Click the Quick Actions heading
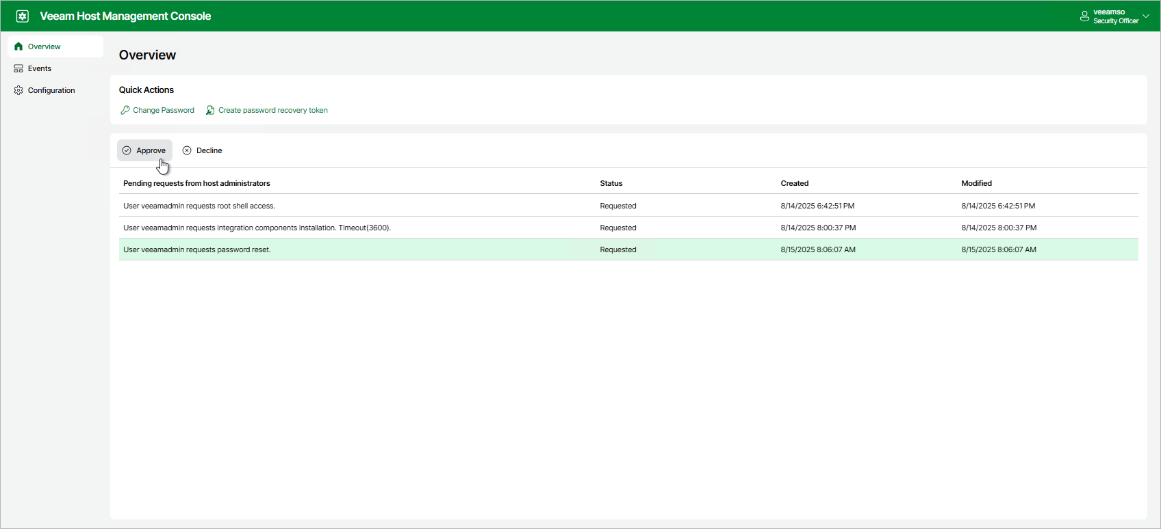Screen dimensions: 1161x529 [146, 90]
